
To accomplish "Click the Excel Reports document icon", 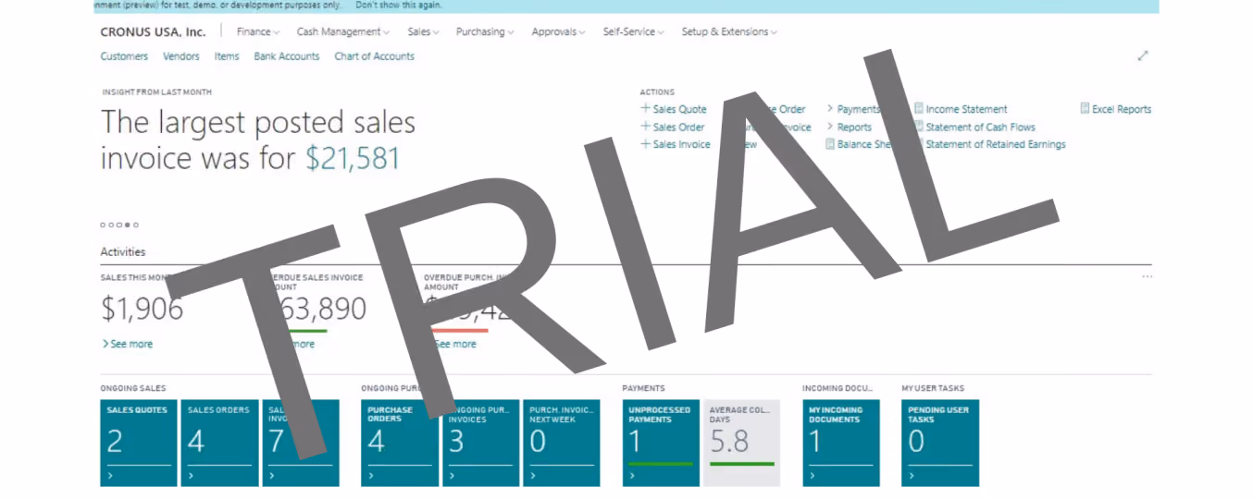I will pos(1085,109).
